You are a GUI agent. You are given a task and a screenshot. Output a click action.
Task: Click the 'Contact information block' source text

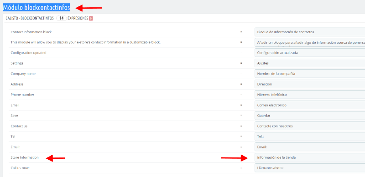point(31,32)
